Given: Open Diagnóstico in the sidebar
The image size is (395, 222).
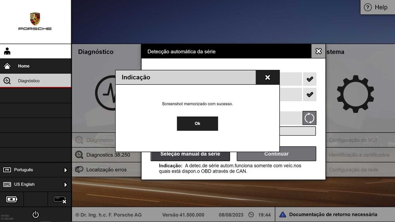Looking at the screenshot, I should click(36, 81).
